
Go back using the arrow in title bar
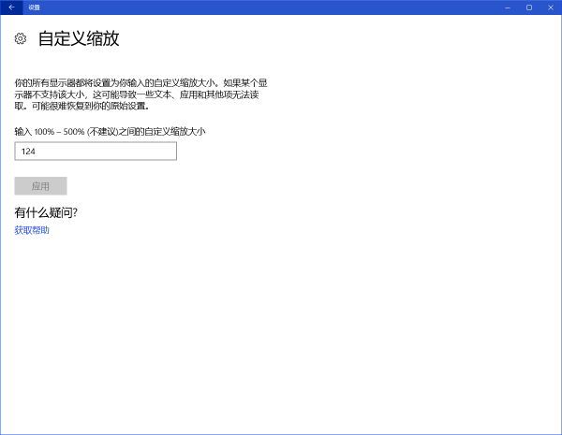(x=11, y=7)
